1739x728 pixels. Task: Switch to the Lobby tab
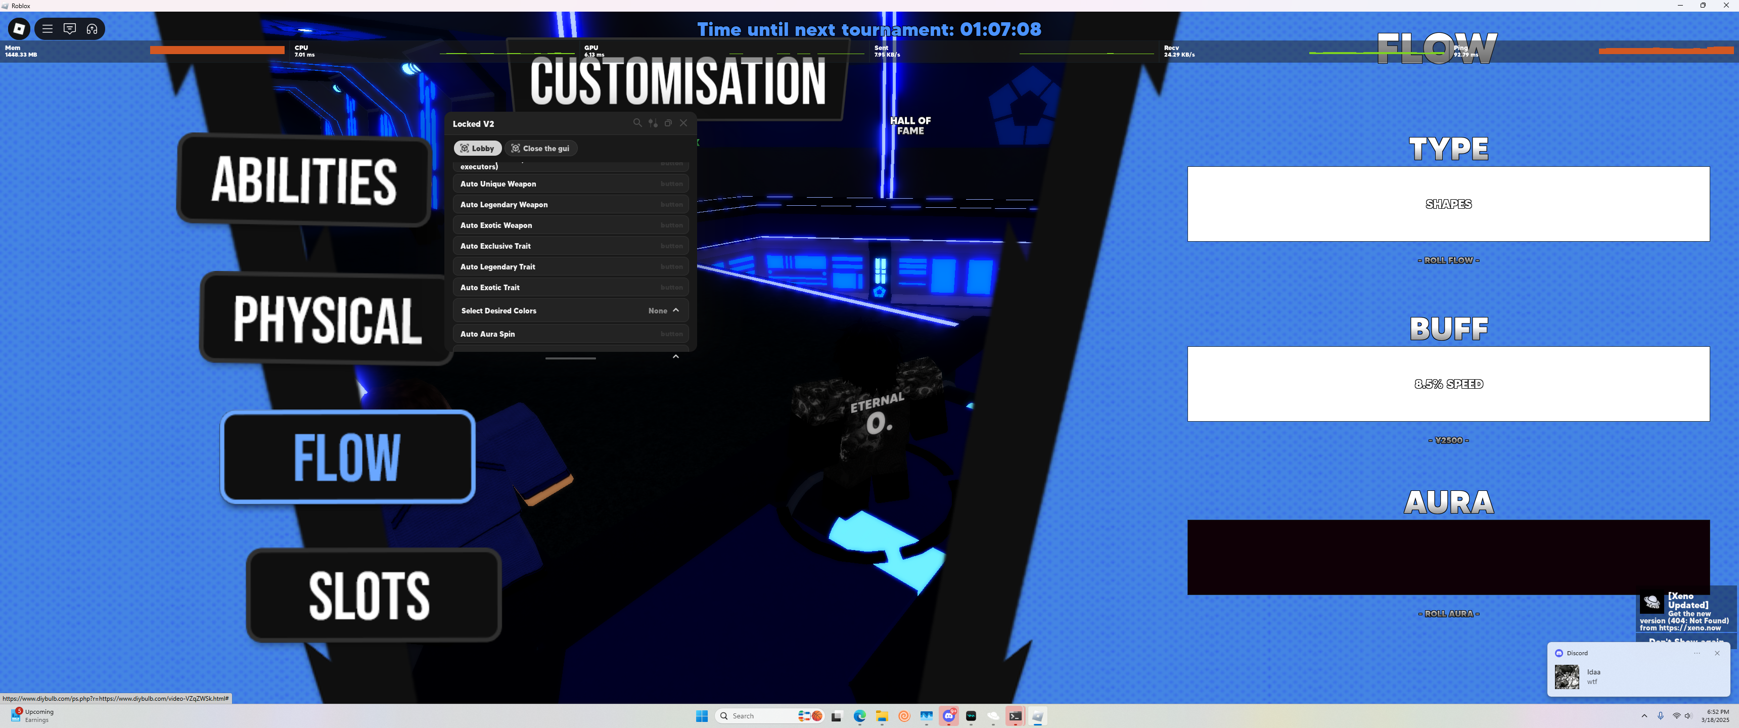(477, 149)
